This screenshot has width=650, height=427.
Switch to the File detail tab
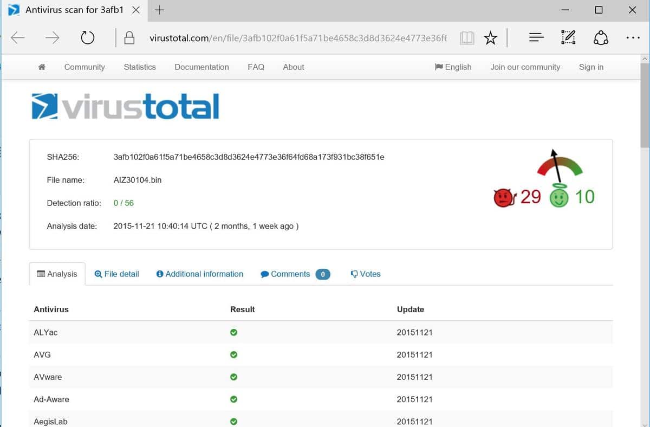(116, 274)
